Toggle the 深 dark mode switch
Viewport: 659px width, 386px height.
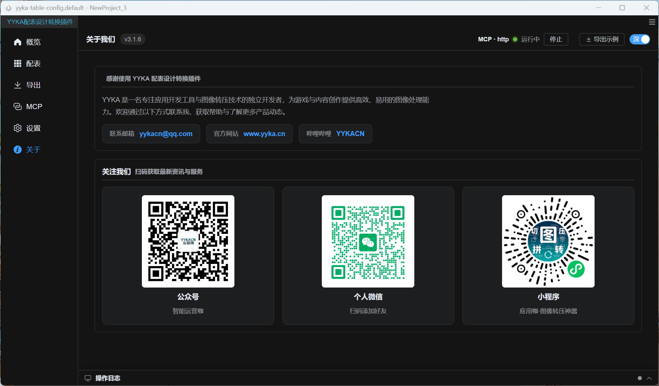pos(640,39)
